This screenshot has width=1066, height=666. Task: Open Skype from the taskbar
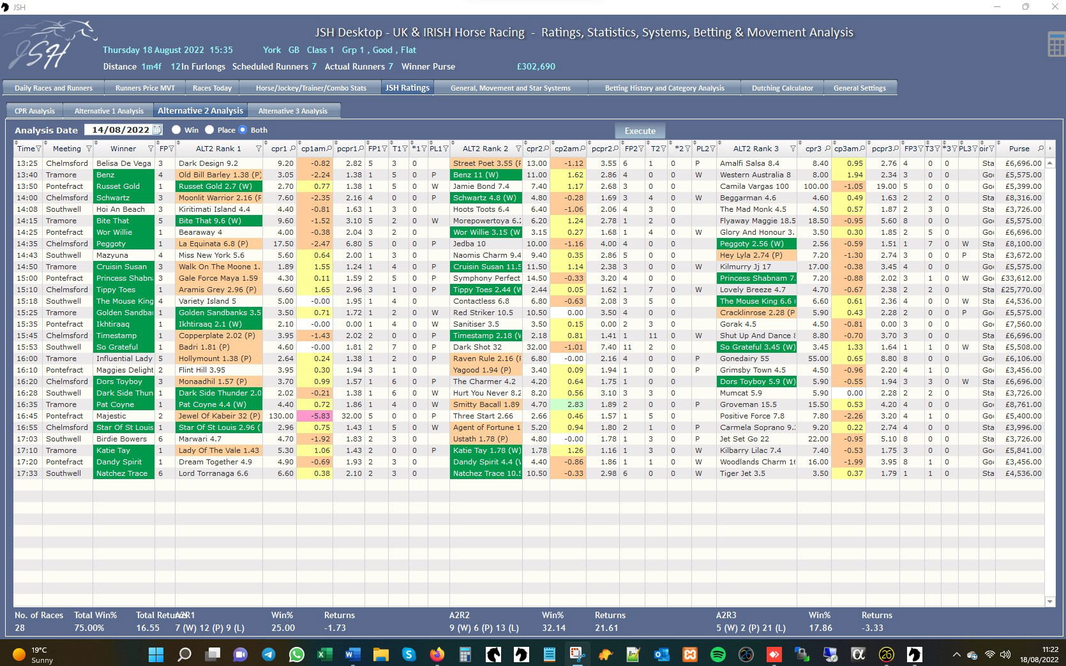[409, 654]
